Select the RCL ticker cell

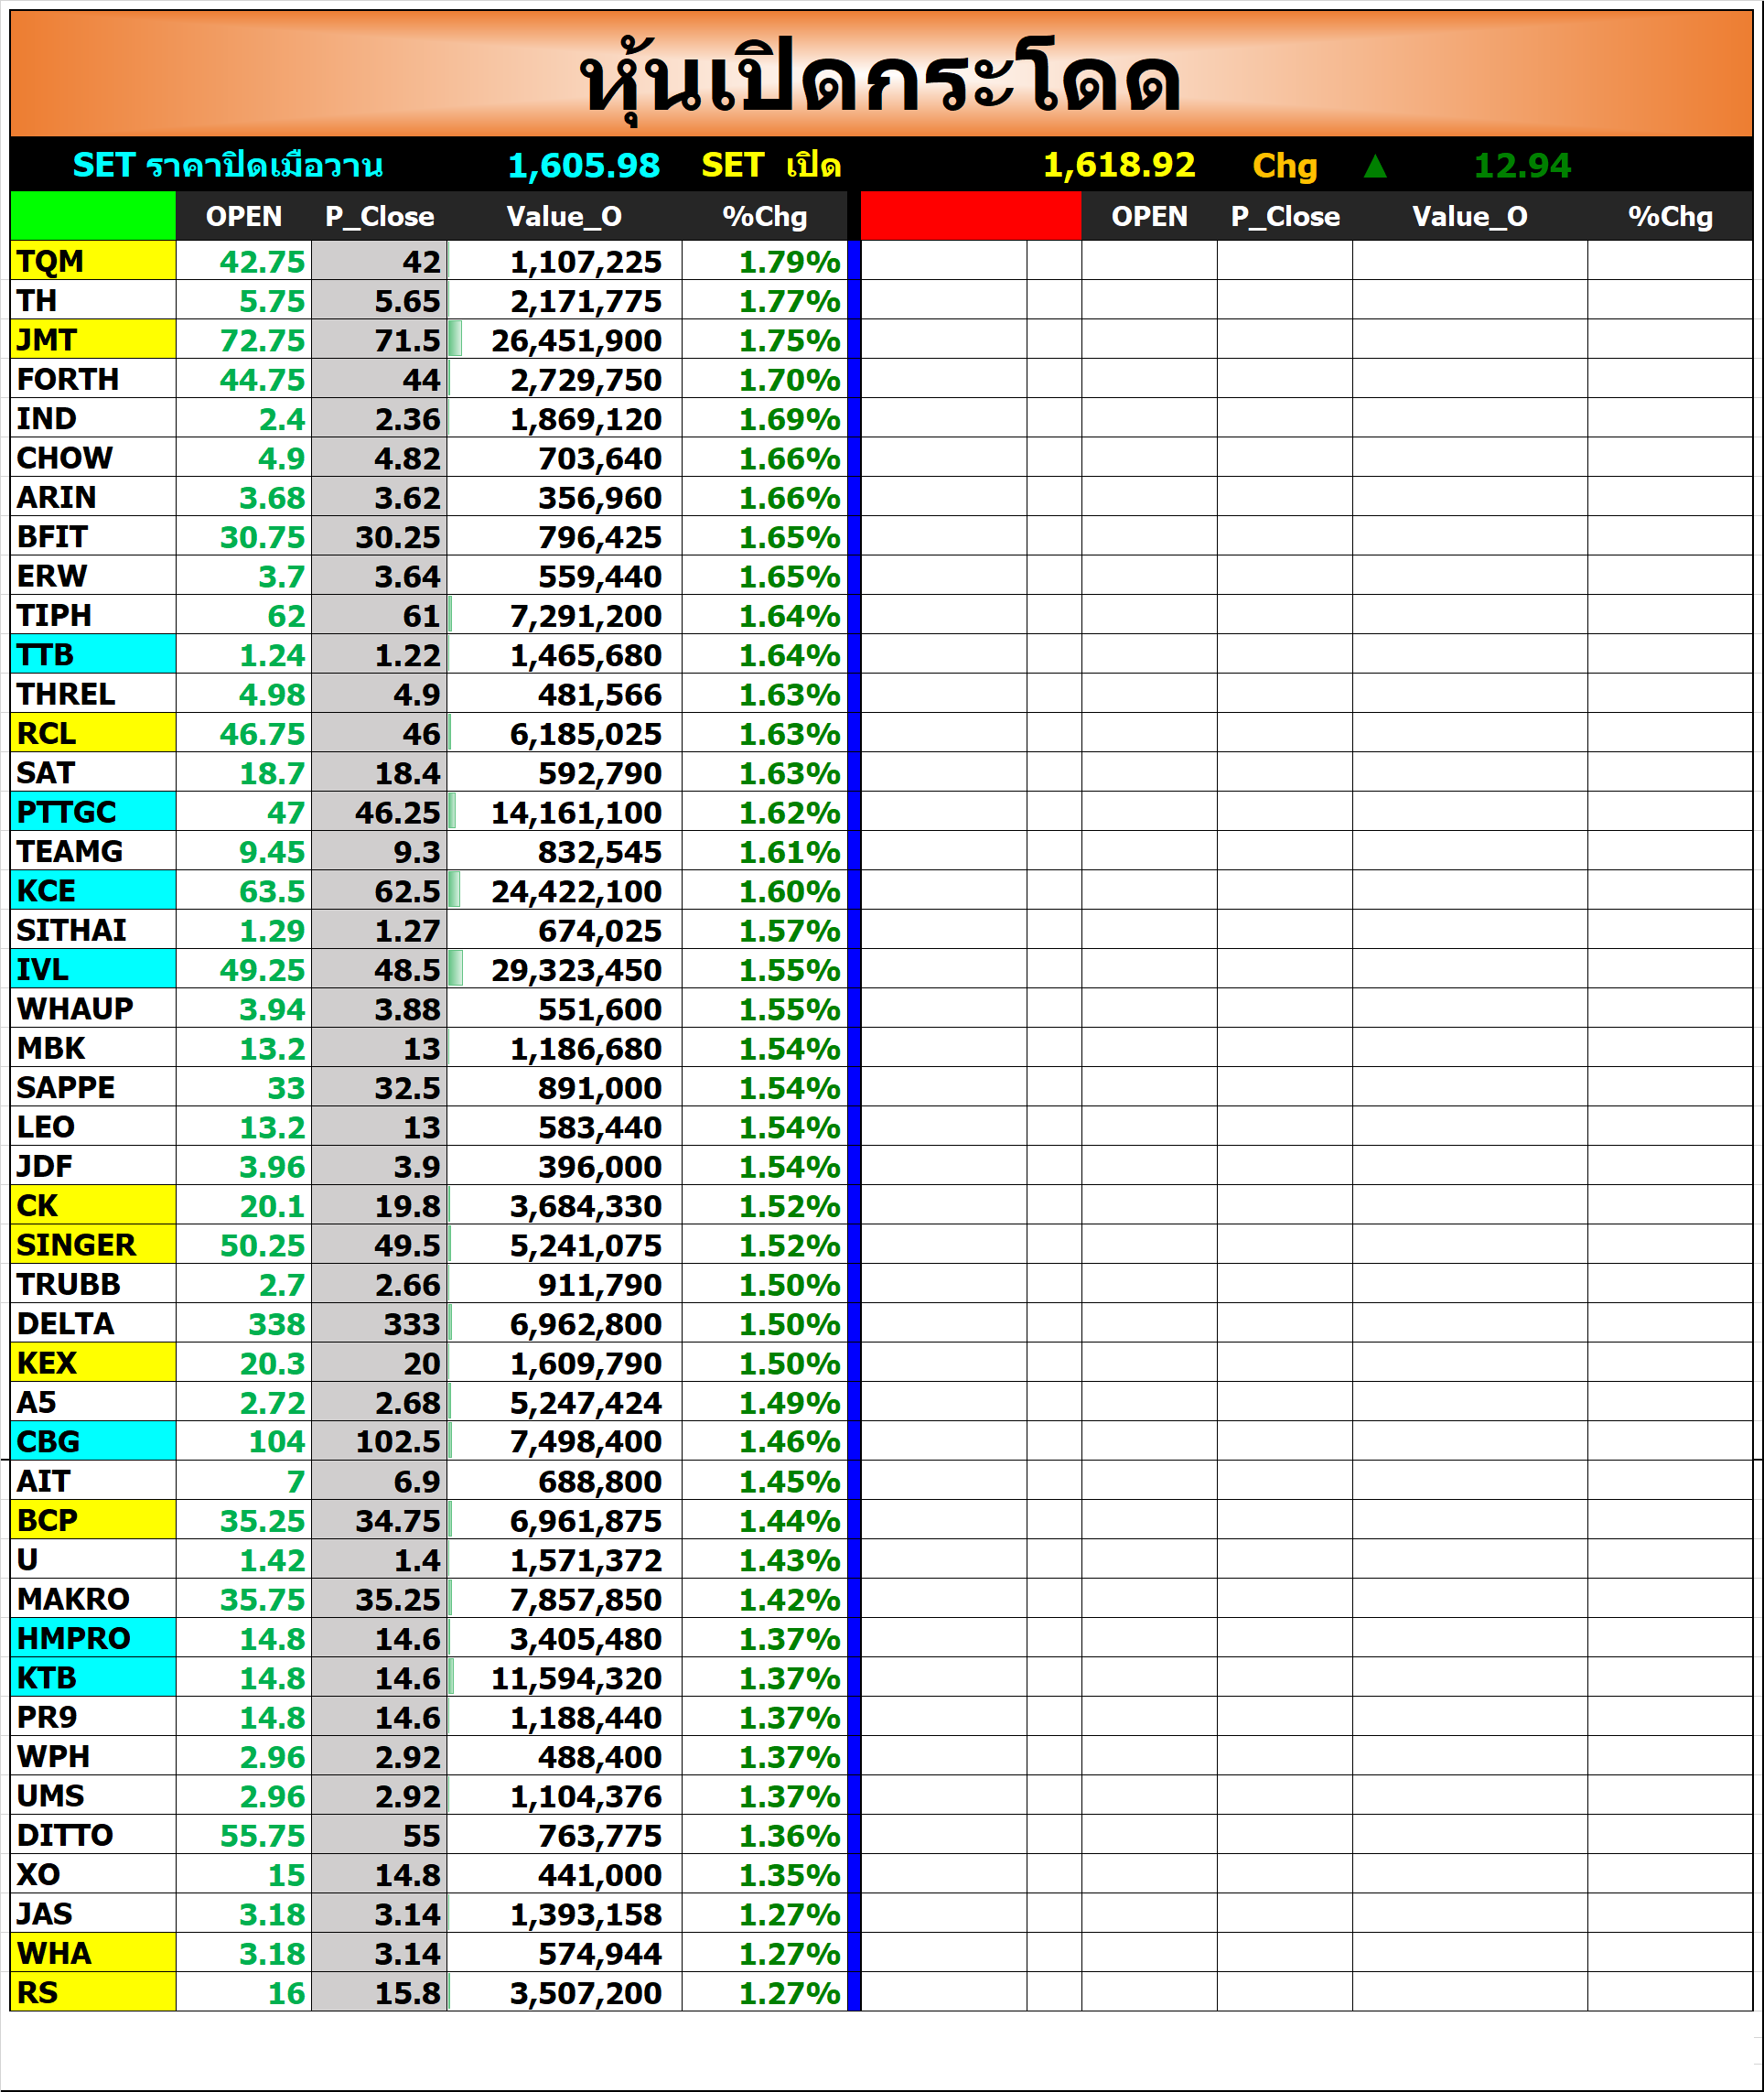coord(93,734)
